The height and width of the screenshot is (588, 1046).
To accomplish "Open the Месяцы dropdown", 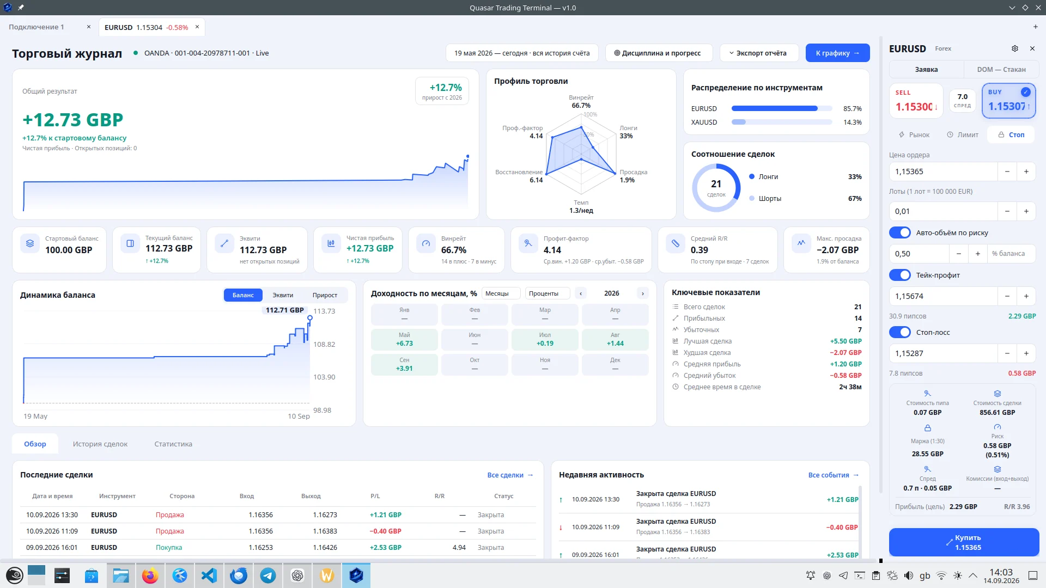I will coord(501,293).
